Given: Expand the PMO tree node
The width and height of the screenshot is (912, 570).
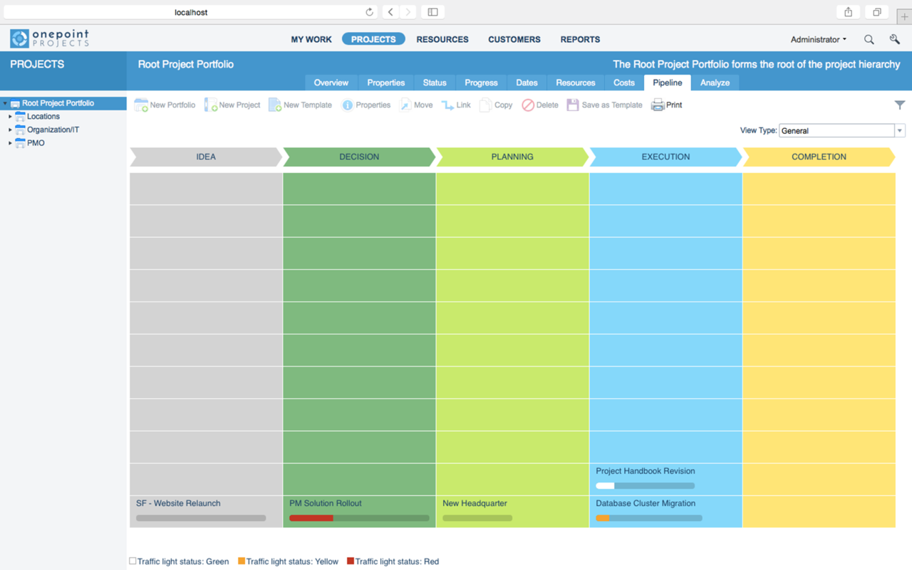Looking at the screenshot, I should (10, 143).
